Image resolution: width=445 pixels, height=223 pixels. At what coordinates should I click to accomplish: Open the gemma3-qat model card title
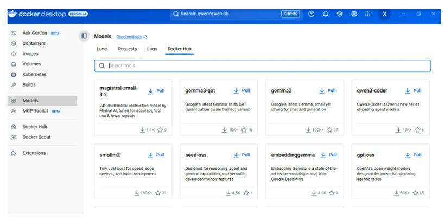[200, 91]
